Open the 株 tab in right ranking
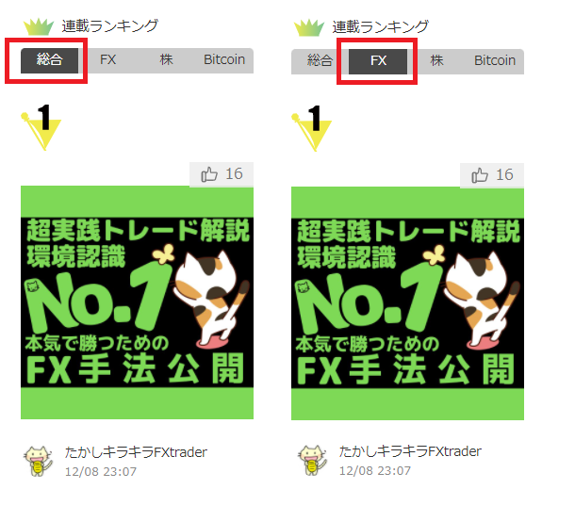Image resolution: width=575 pixels, height=522 pixels. (x=436, y=61)
